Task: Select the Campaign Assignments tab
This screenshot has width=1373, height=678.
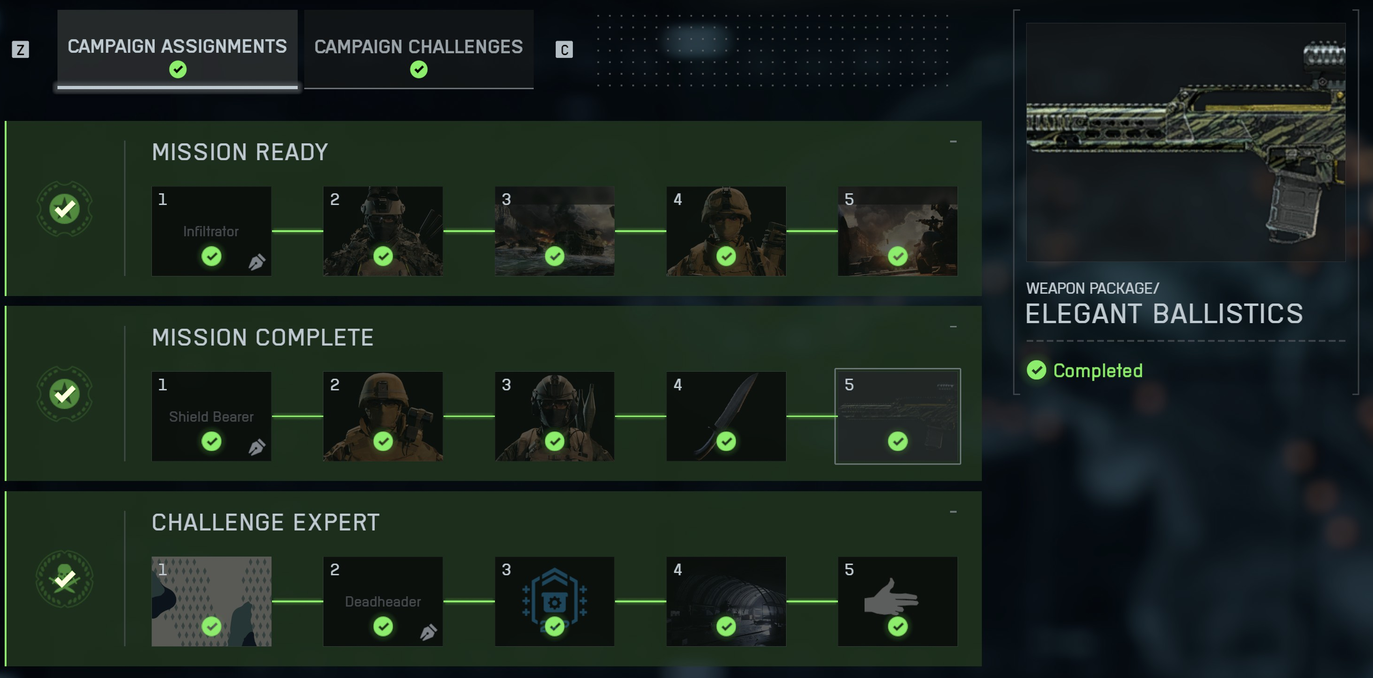Action: (178, 49)
